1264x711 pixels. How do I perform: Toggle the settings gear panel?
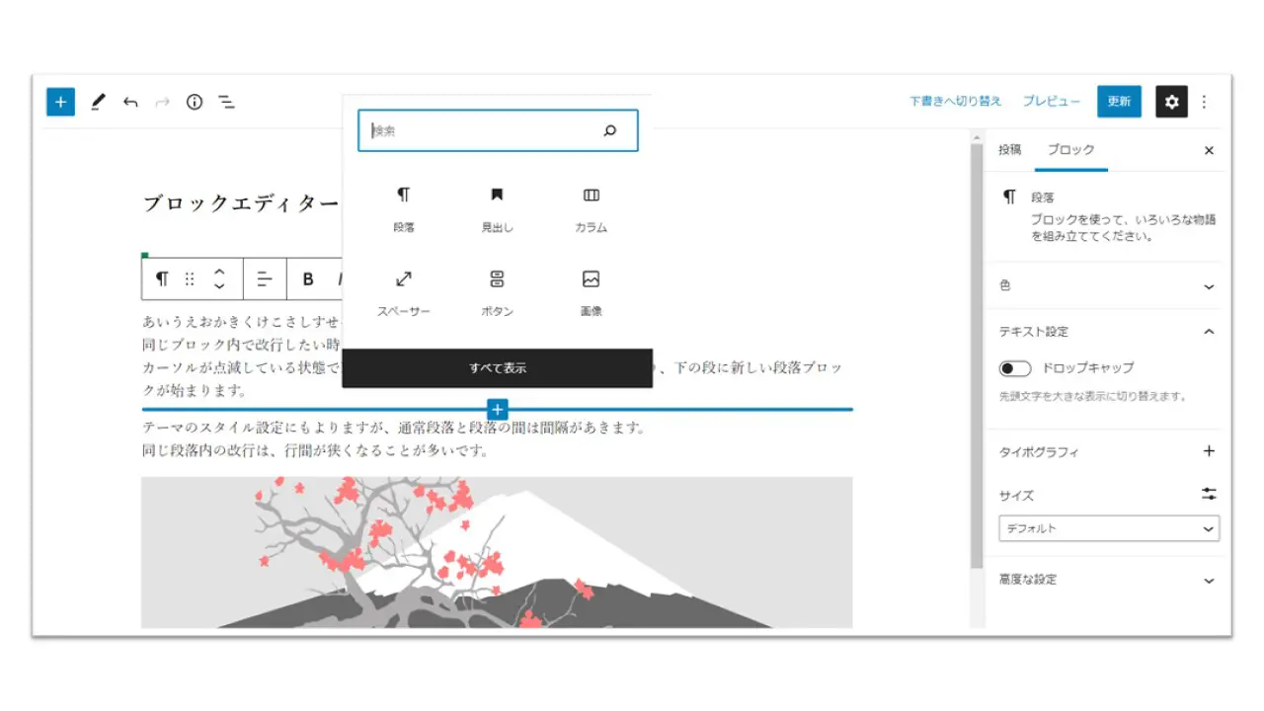1171,102
